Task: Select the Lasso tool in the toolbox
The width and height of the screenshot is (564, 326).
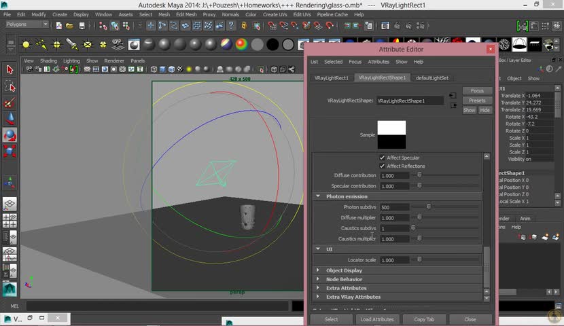Action: [10, 87]
